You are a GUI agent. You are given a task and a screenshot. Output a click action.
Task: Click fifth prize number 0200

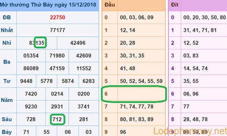point(84,94)
